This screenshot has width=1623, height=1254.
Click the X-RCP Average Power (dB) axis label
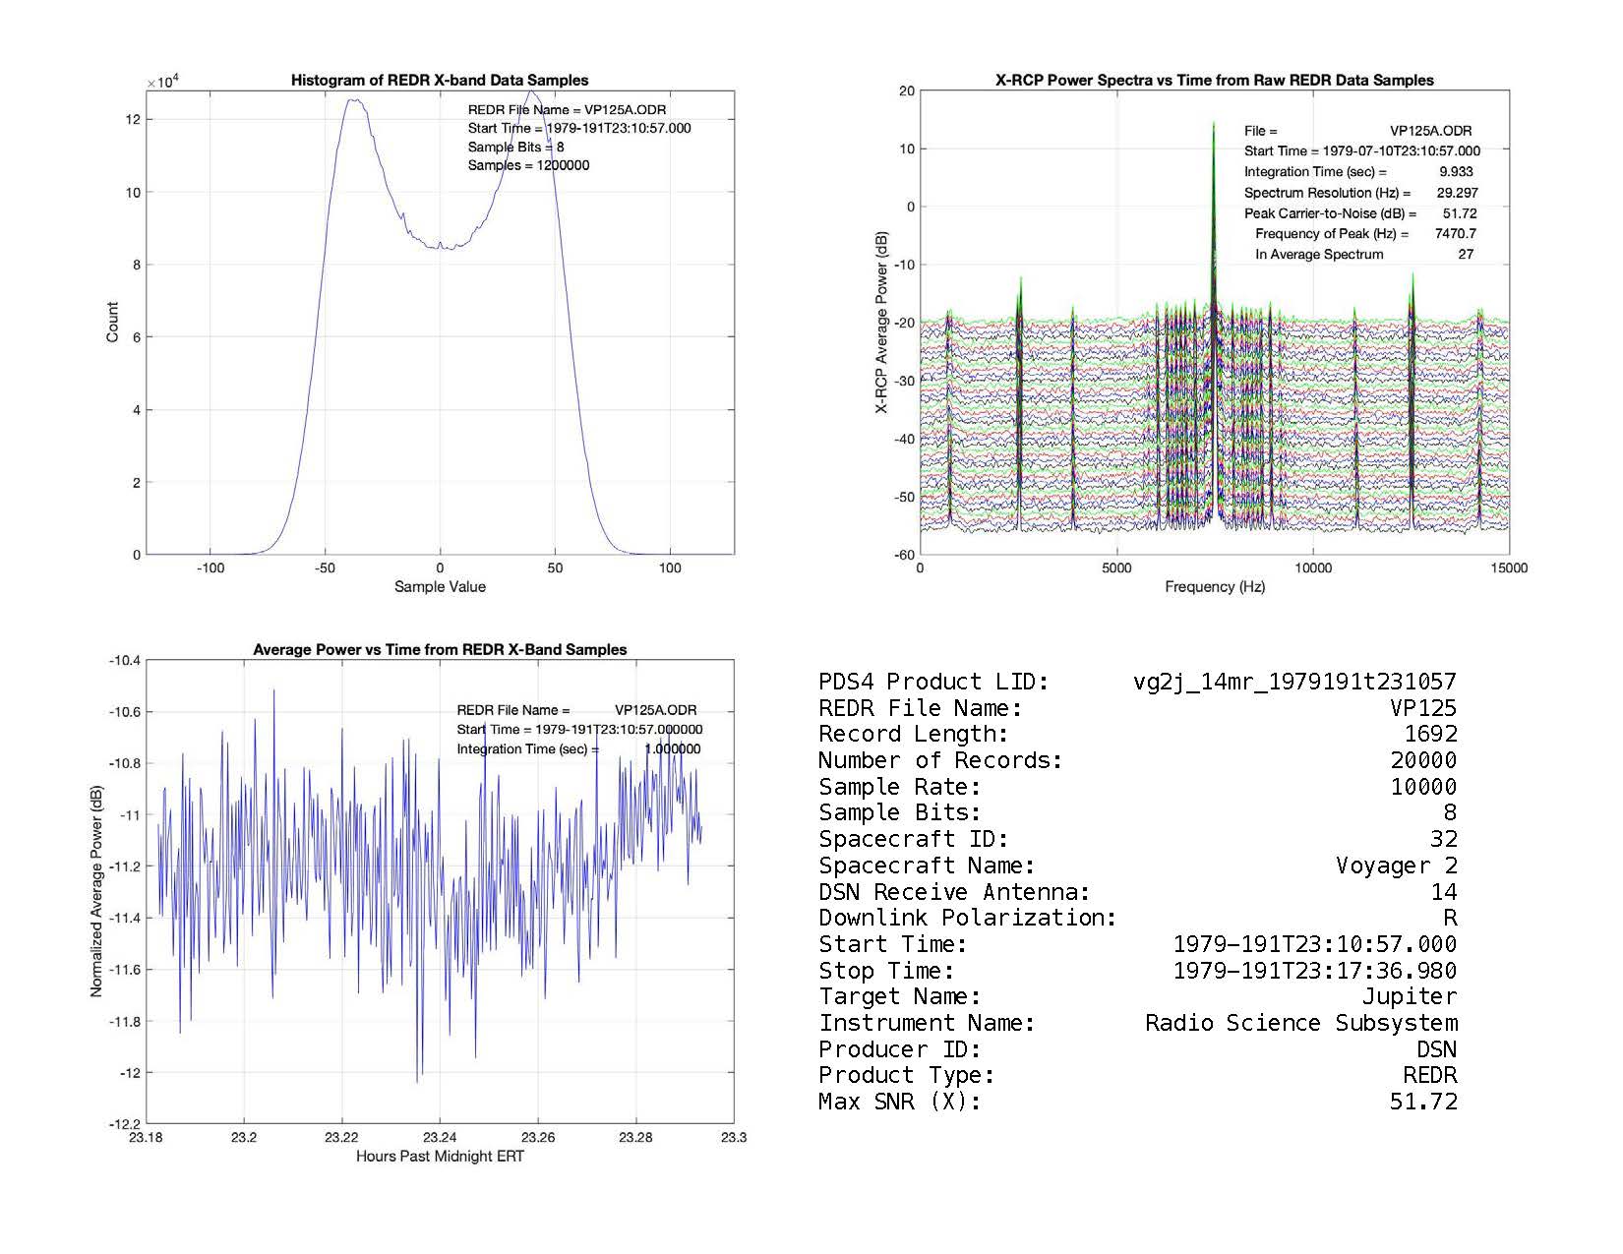tap(882, 323)
